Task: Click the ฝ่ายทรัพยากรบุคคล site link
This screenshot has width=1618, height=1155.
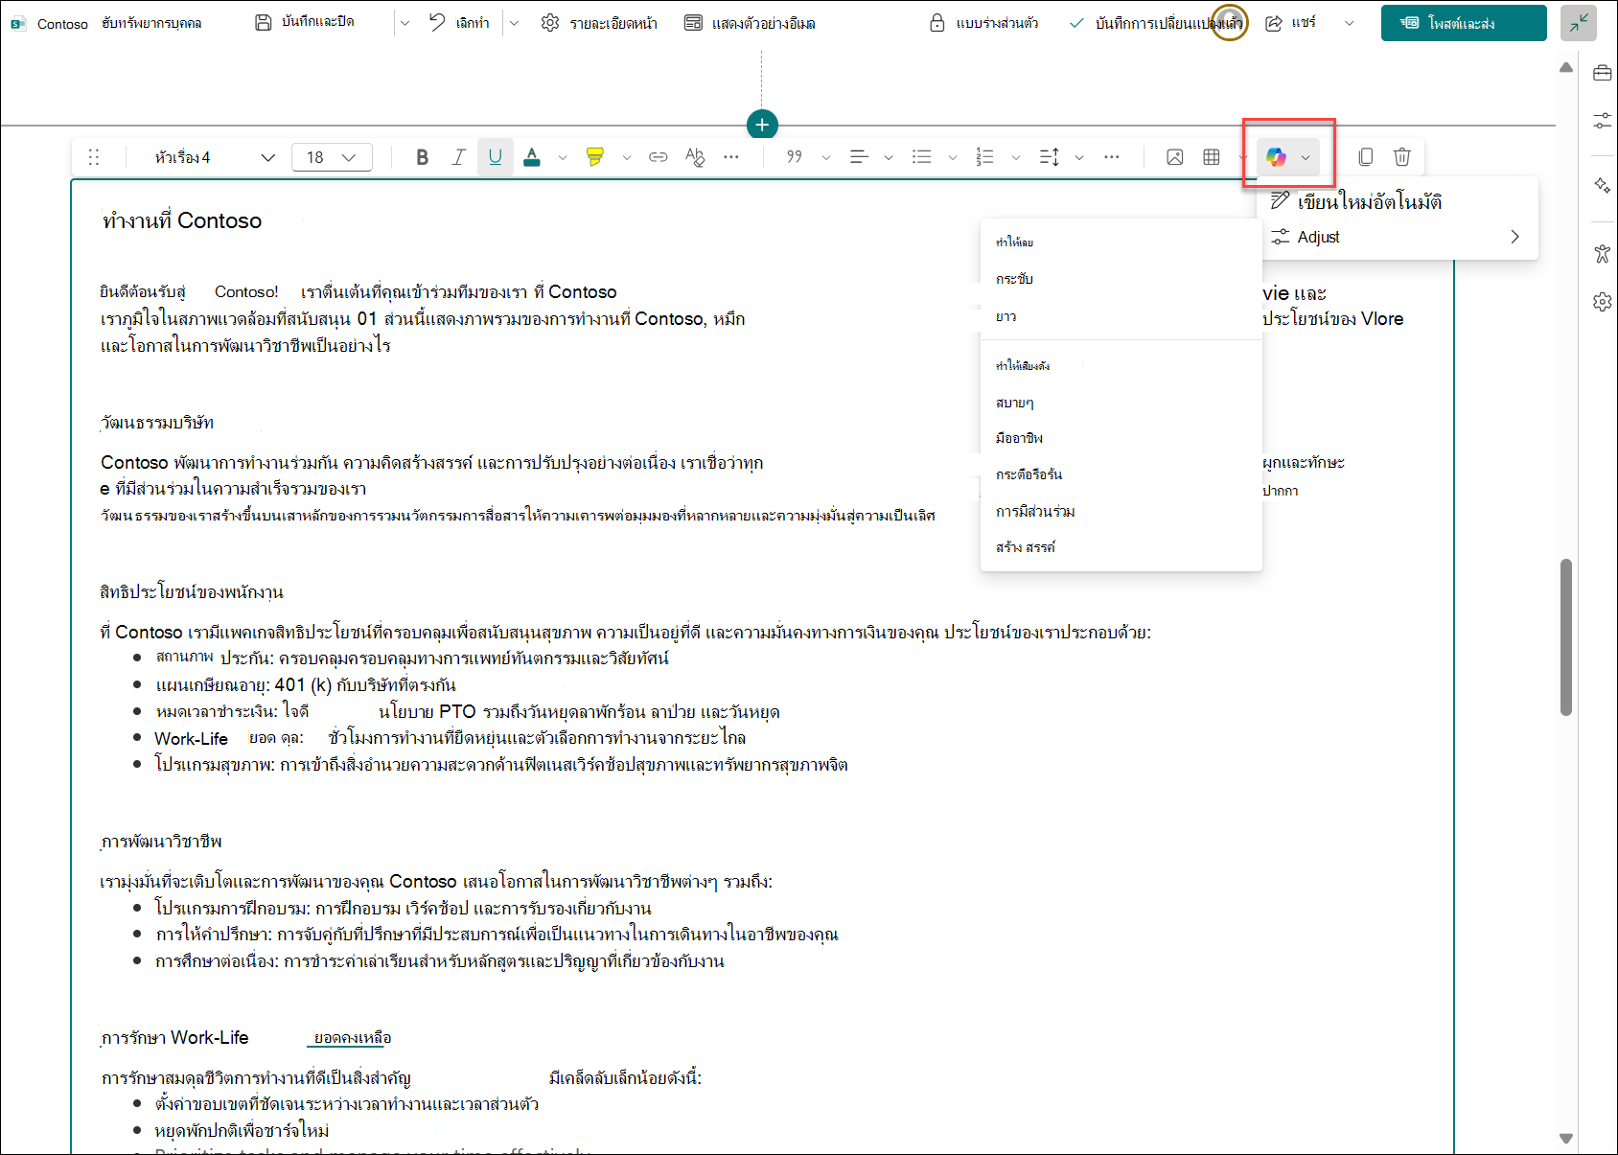Action: click(151, 23)
